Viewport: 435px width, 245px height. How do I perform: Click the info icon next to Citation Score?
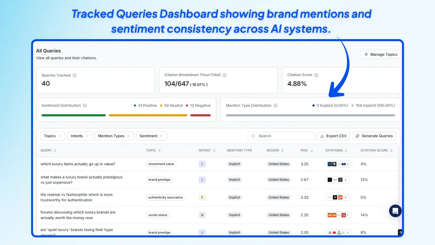(x=316, y=75)
